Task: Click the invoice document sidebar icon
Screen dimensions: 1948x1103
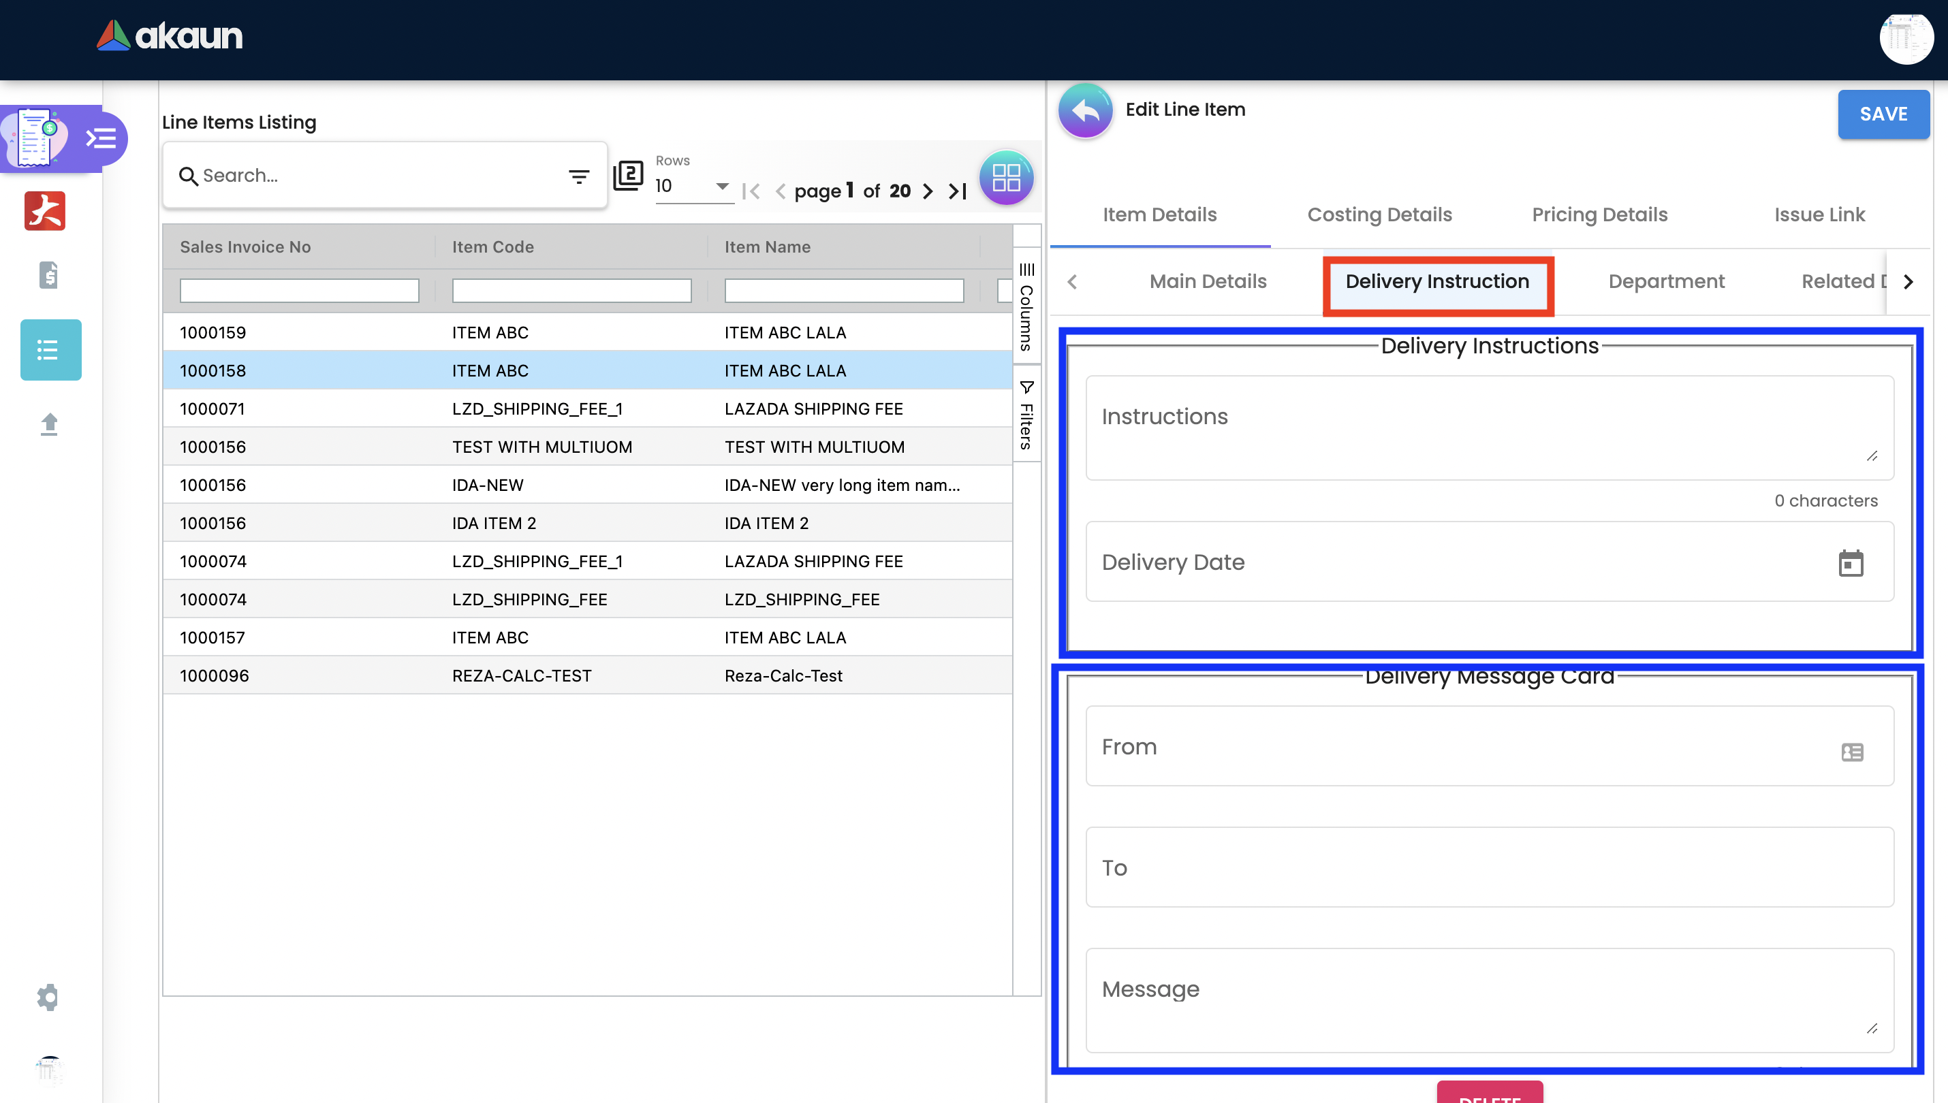Action: click(x=49, y=275)
